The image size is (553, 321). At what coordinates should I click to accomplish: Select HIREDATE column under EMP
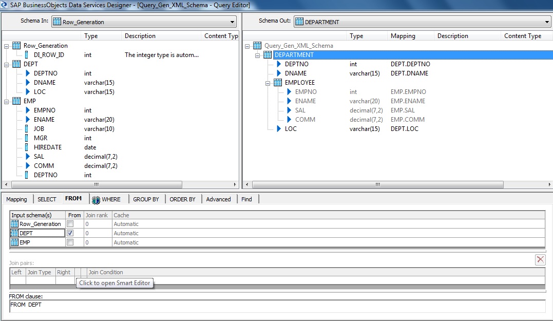pyautogui.click(x=48, y=147)
